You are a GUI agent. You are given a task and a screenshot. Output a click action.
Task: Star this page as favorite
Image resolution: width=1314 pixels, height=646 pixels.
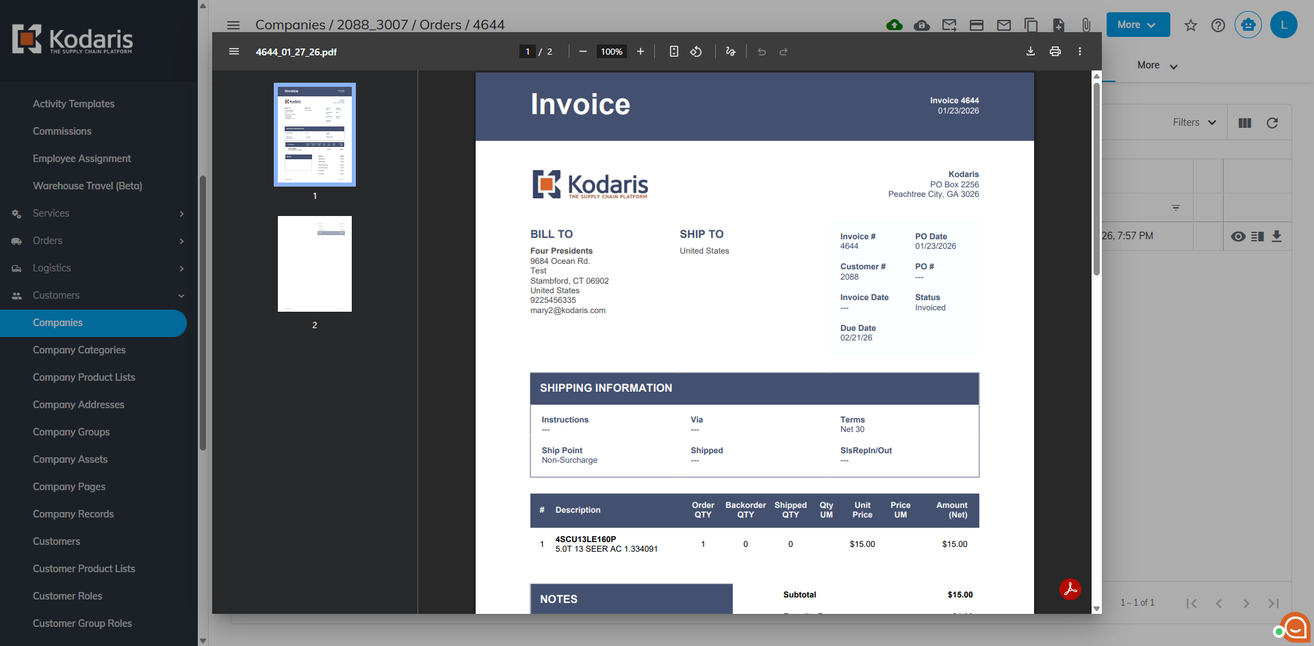coord(1191,25)
